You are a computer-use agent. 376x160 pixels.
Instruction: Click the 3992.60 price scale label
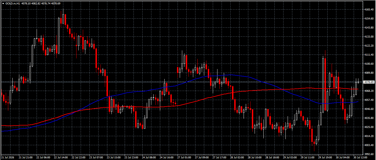368,154
